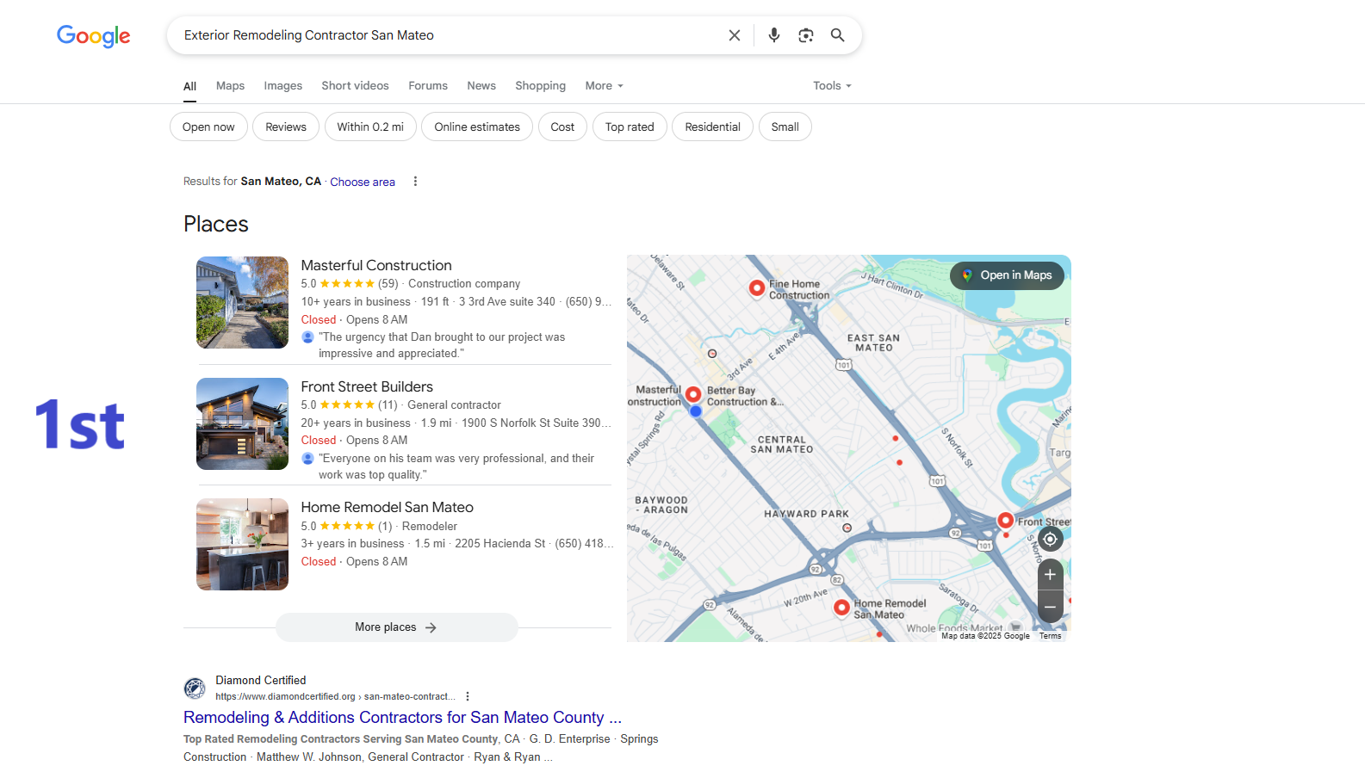Open the Tools dropdown
This screenshot has height=772, width=1365.
coord(832,86)
